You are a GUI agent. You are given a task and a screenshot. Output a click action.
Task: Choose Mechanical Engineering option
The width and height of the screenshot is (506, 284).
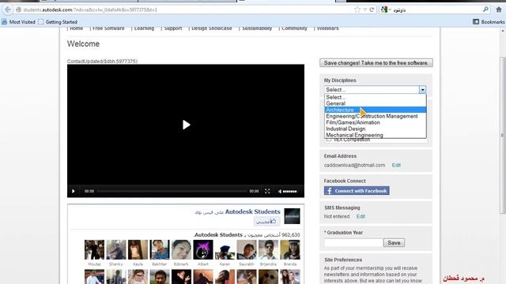[376, 135]
